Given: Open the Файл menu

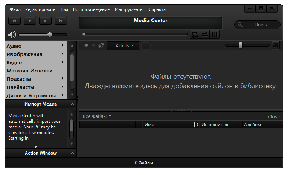Looking at the screenshot, I should [15, 9].
